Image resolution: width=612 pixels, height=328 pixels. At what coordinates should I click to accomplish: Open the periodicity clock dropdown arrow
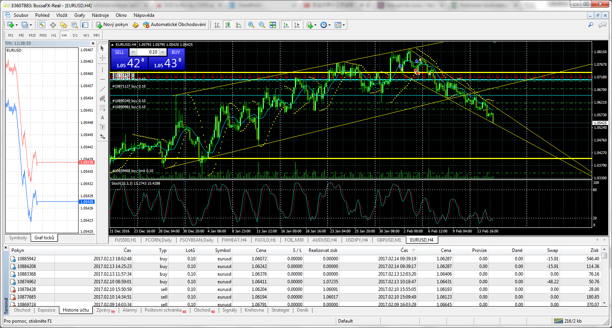pos(329,25)
